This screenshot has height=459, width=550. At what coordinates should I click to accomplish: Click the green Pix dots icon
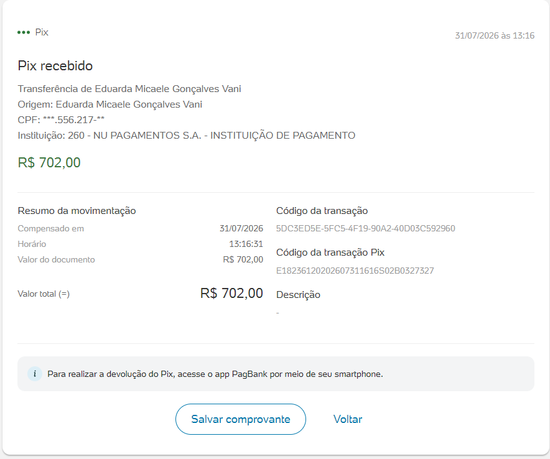[x=24, y=32]
